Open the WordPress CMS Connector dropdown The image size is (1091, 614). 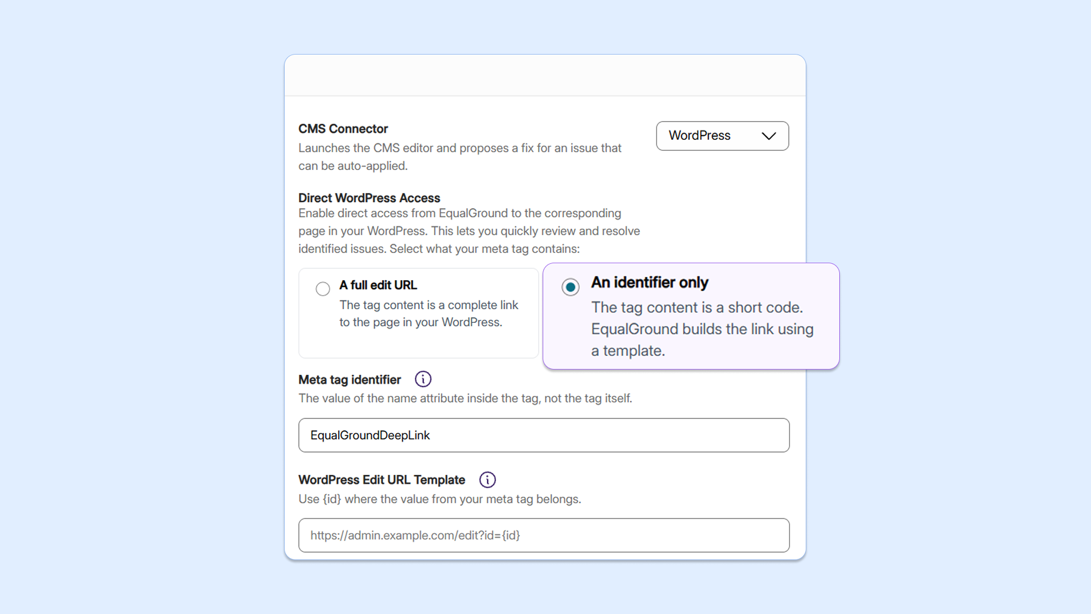pyautogui.click(x=722, y=136)
